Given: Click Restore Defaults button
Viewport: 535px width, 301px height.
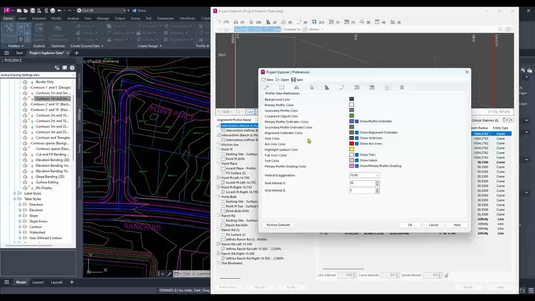Looking at the screenshot, I should (x=278, y=225).
